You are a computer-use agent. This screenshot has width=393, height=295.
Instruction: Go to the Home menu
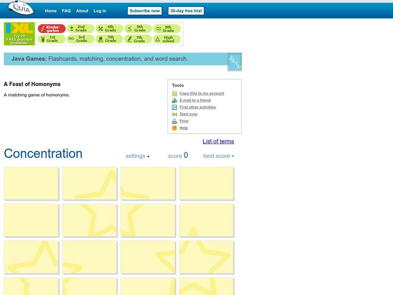tap(51, 11)
